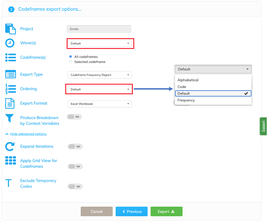The height and width of the screenshot is (222, 267).
Task: Click the Project documents icon
Action: click(10, 29)
